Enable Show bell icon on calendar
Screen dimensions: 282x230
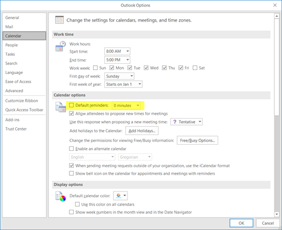pyautogui.click(x=72, y=173)
